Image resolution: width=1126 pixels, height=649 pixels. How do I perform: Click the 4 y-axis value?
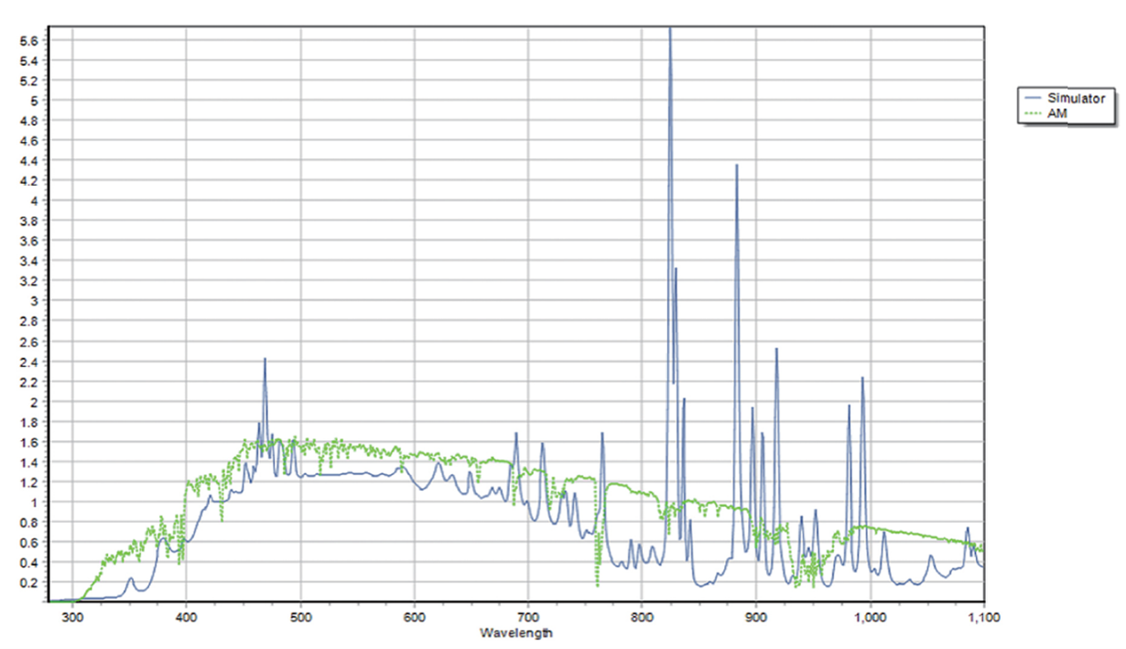point(34,201)
